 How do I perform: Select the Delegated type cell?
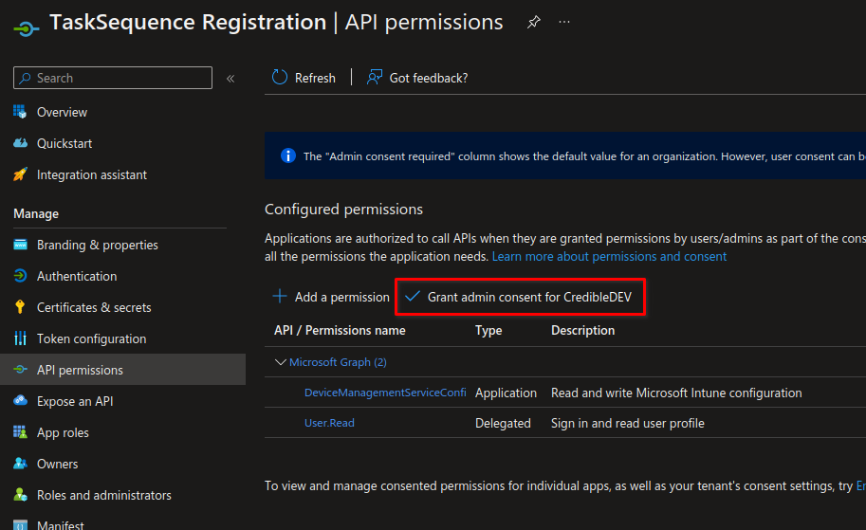[503, 424]
